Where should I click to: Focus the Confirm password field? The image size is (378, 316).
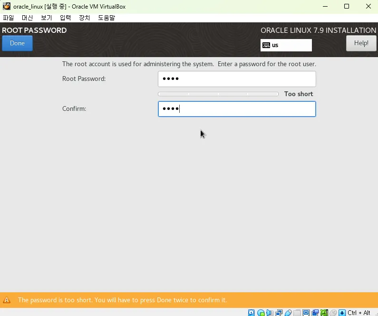[x=237, y=109]
